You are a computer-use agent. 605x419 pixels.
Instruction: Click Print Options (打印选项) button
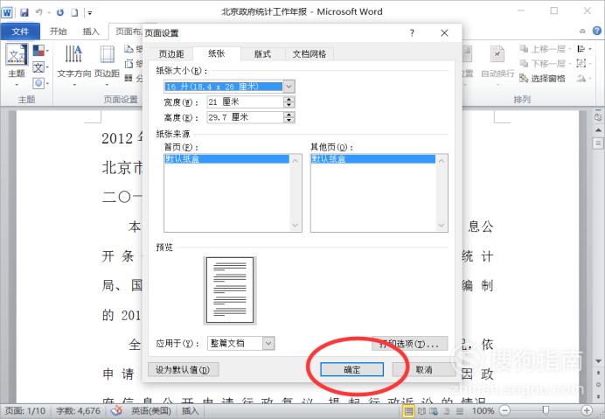click(x=410, y=344)
